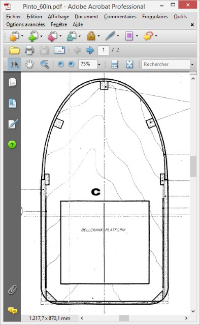This screenshot has height=325, width=200.
Task: Click the fit page icon
Action: (x=129, y=64)
